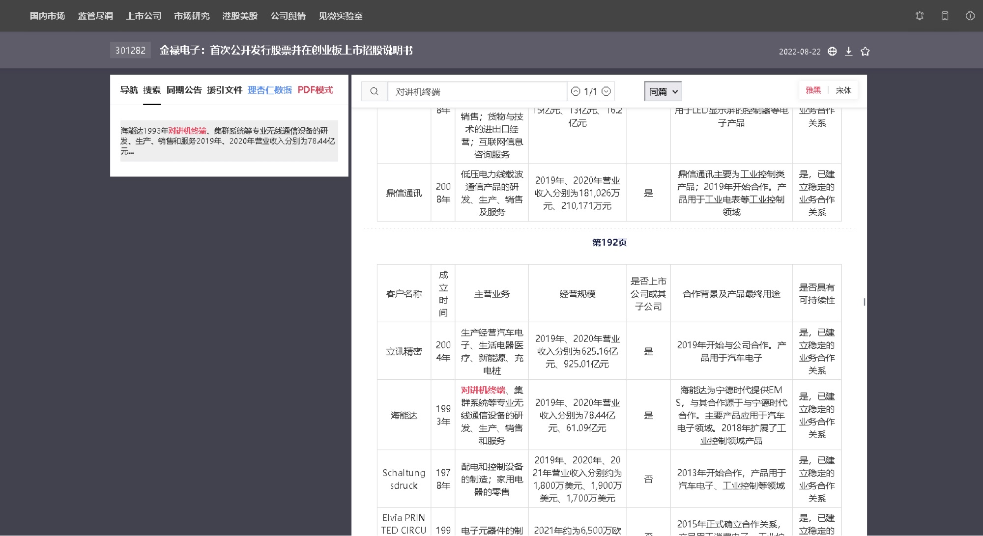This screenshot has width=983, height=536.
Task: Click the document scrollbar handle
Action: pos(865,302)
